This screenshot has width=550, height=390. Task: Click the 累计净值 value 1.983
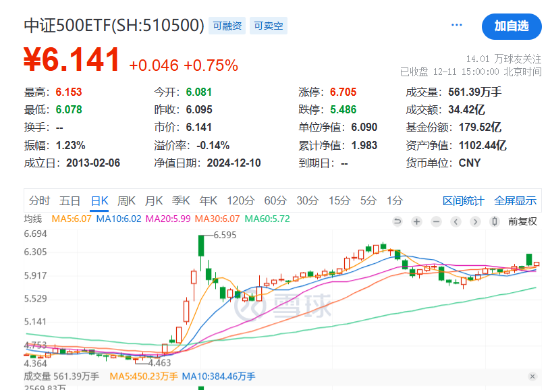[364, 146]
